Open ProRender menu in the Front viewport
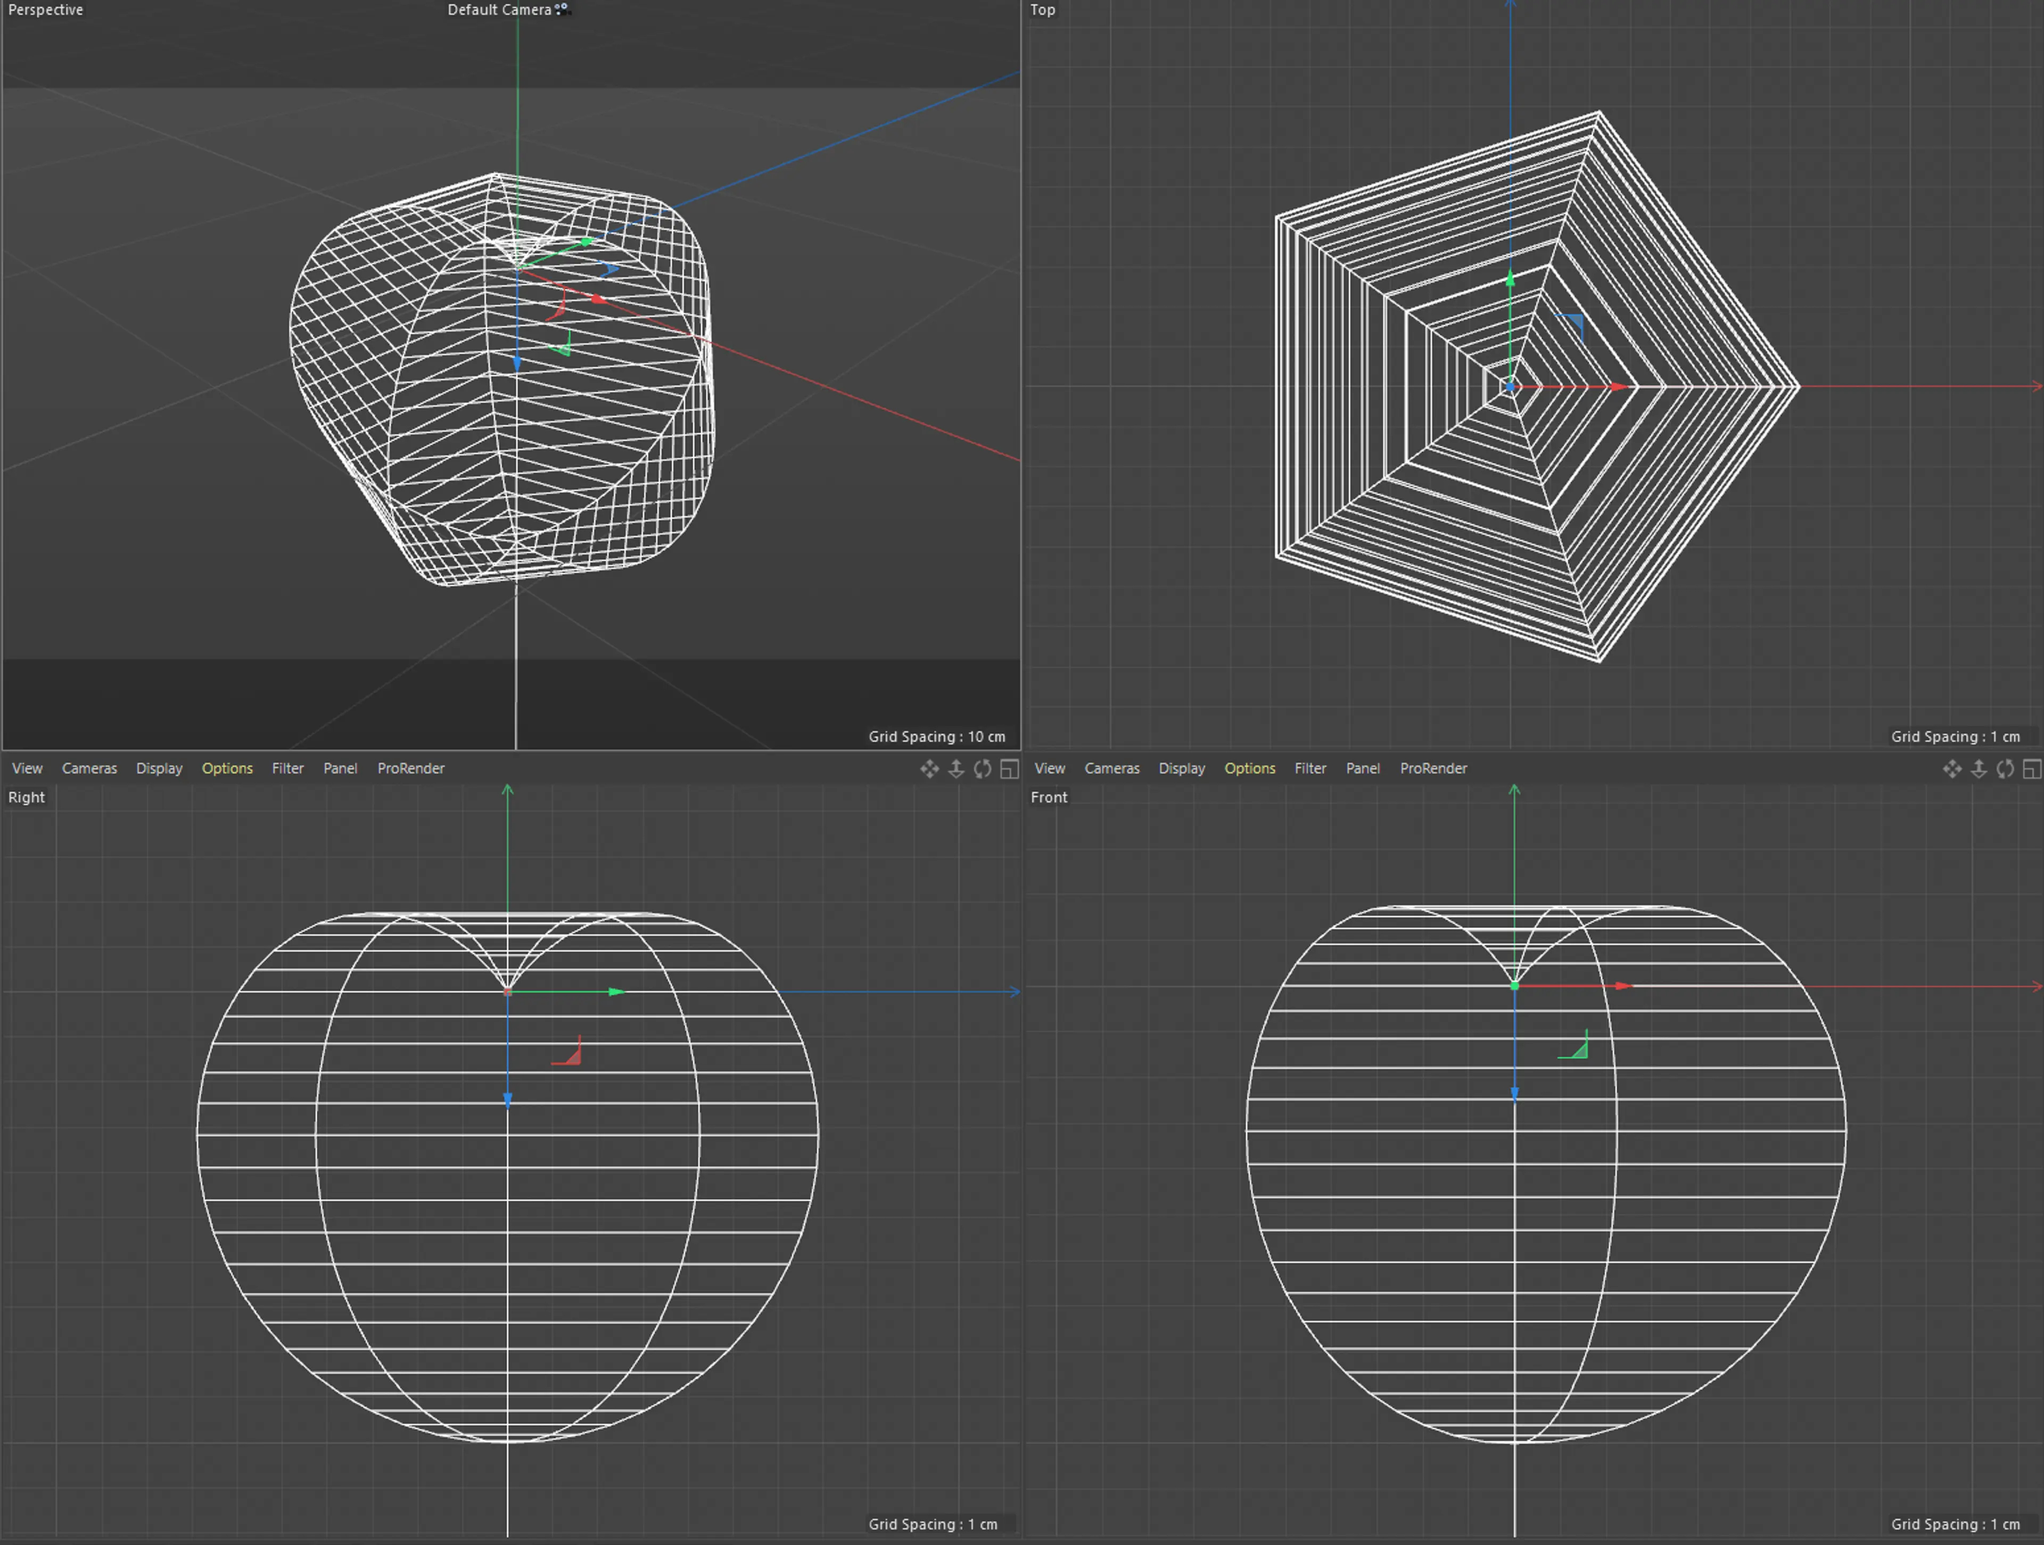2044x1545 pixels. (1433, 768)
